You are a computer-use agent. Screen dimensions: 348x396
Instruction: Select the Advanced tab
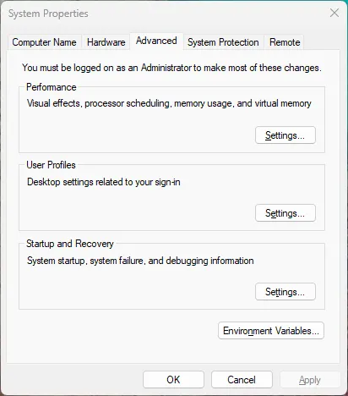[x=156, y=41]
